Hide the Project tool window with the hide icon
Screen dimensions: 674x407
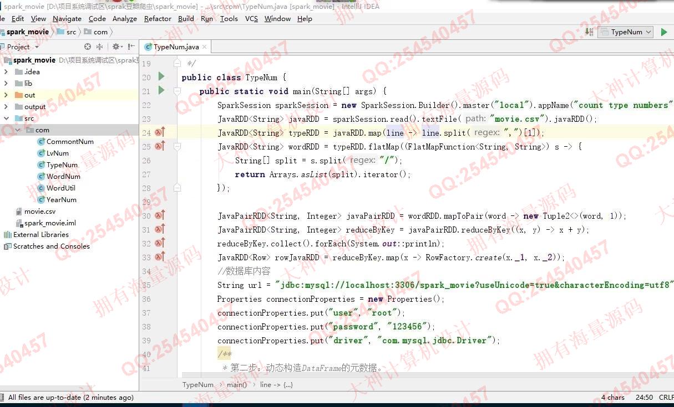[x=131, y=47]
